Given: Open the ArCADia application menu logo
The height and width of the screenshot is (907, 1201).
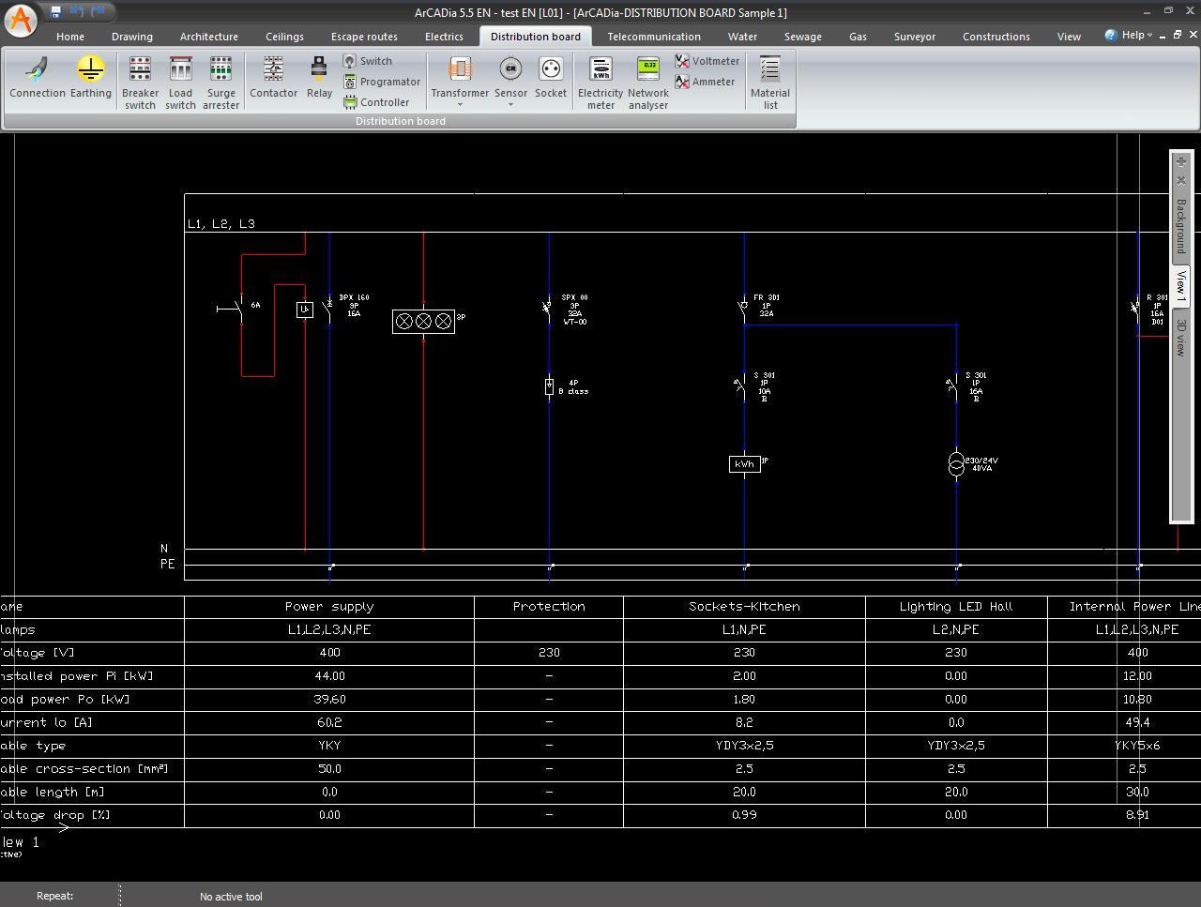Looking at the screenshot, I should 21,20.
